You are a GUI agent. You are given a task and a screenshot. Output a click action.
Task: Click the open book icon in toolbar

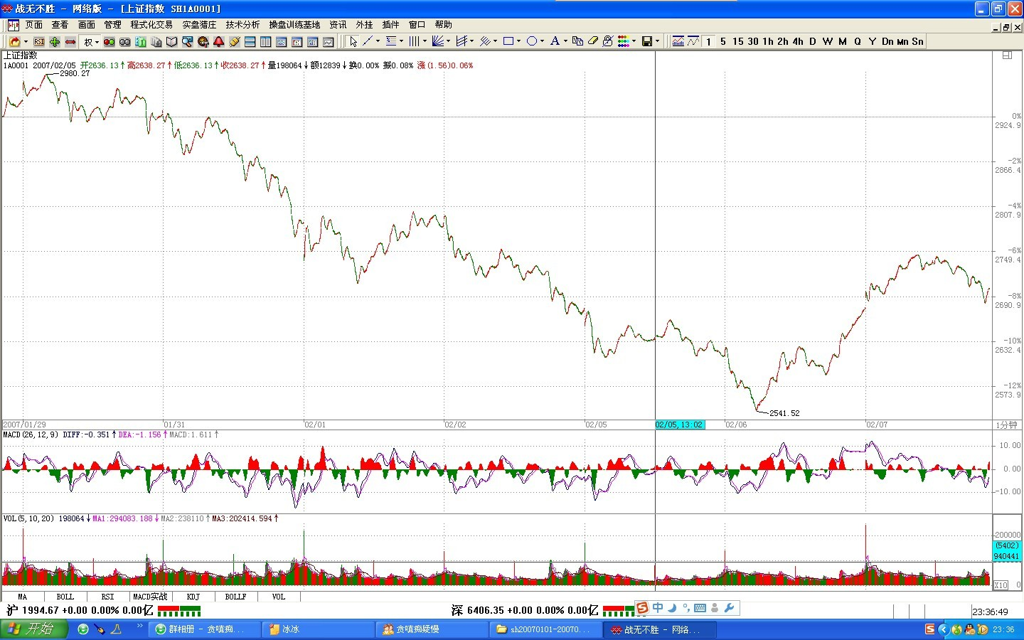(x=171, y=42)
